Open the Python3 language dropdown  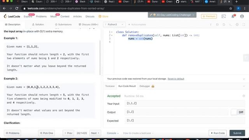pyautogui.click(x=114, y=24)
